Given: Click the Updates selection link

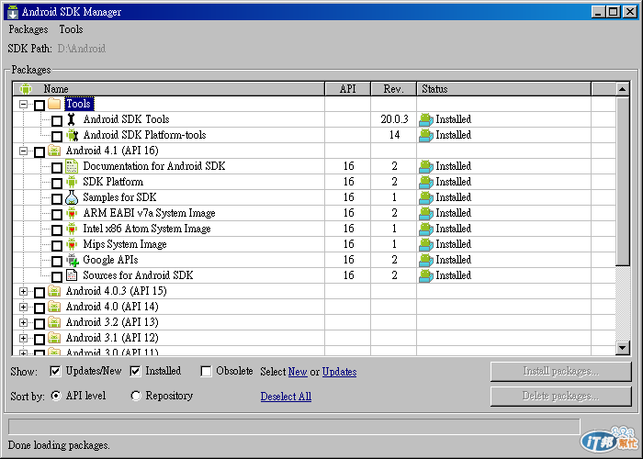Looking at the screenshot, I should click(339, 372).
